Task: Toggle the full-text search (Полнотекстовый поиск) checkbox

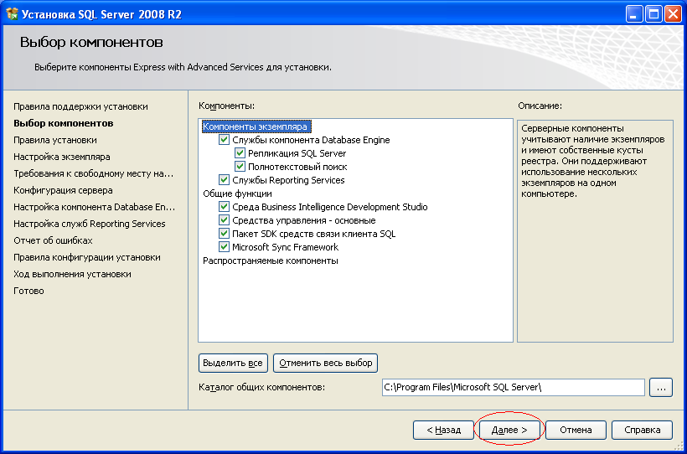Action: (240, 167)
